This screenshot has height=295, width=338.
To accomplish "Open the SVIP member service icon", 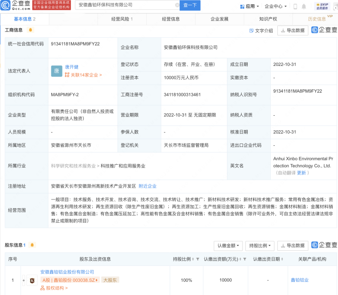I will point(322,6).
